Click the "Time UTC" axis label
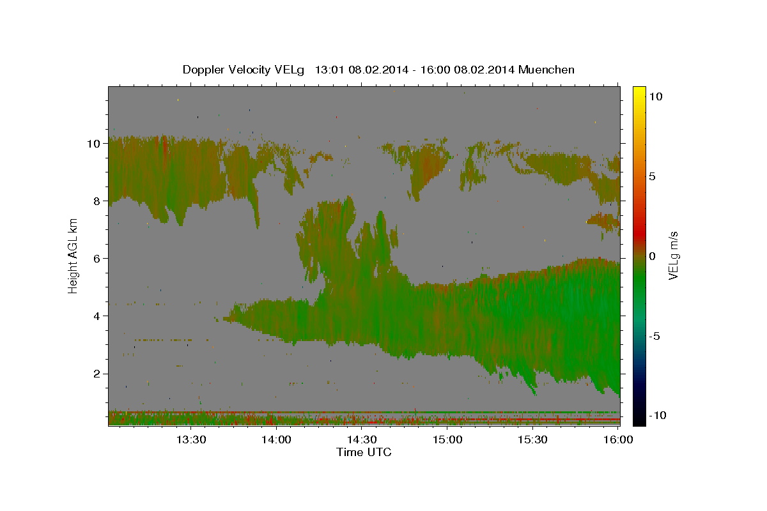The image size is (767, 511). (364, 452)
